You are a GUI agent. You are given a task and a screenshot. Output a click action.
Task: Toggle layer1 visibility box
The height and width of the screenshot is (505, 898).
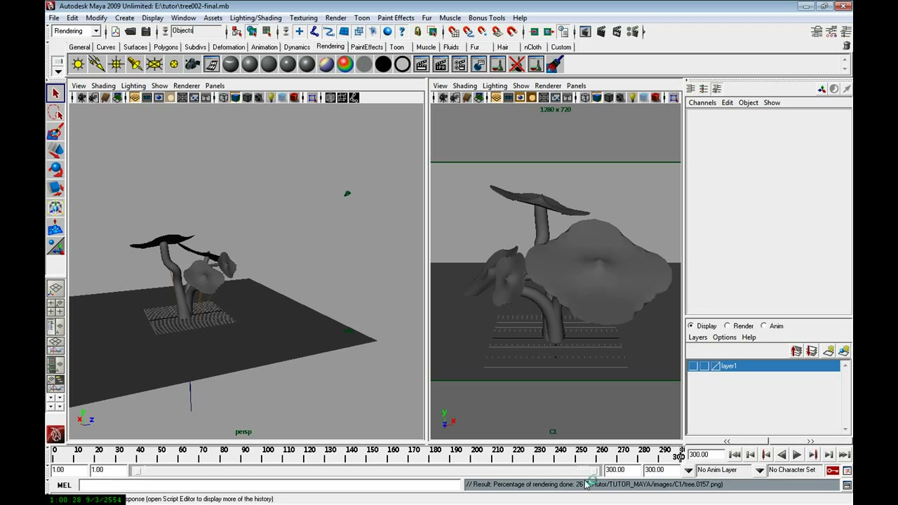point(693,366)
